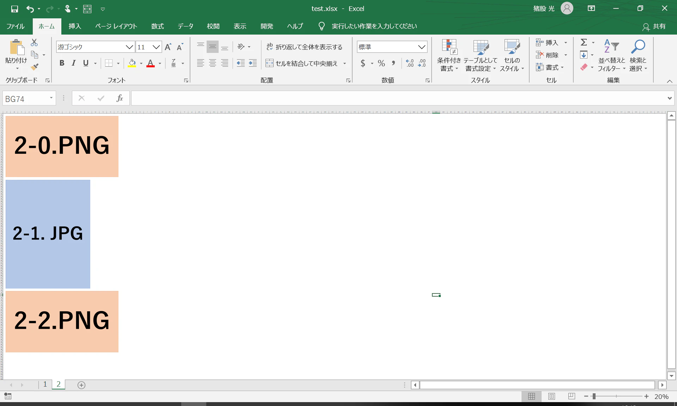Open the 挿入 ribbon tab
The width and height of the screenshot is (677, 406).
75,26
